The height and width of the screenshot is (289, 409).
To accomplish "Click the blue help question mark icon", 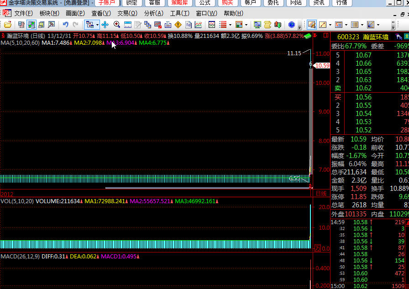I will coord(292,24).
